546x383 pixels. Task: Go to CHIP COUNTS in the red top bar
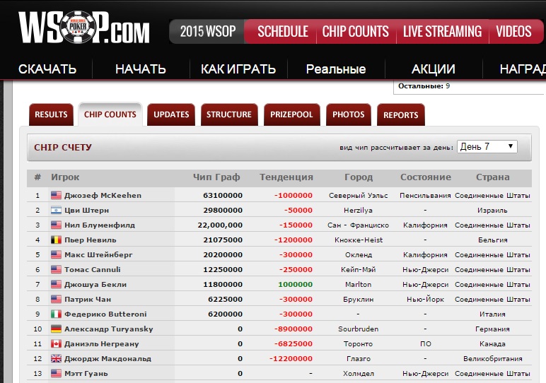356,31
